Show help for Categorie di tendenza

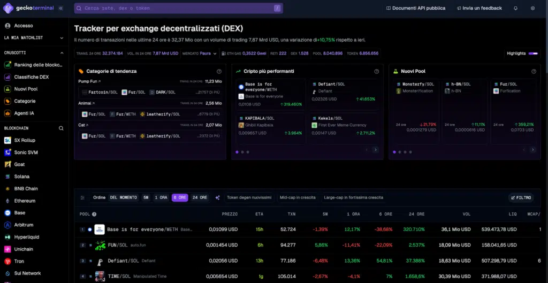219,71
